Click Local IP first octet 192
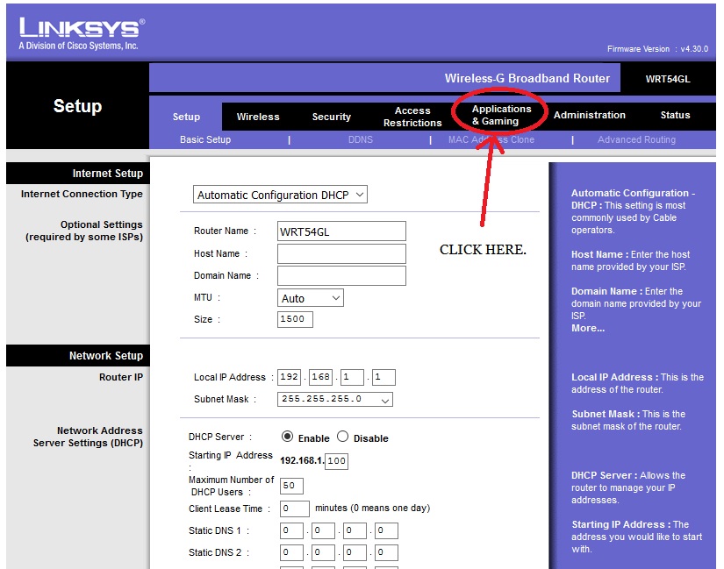 tap(289, 377)
